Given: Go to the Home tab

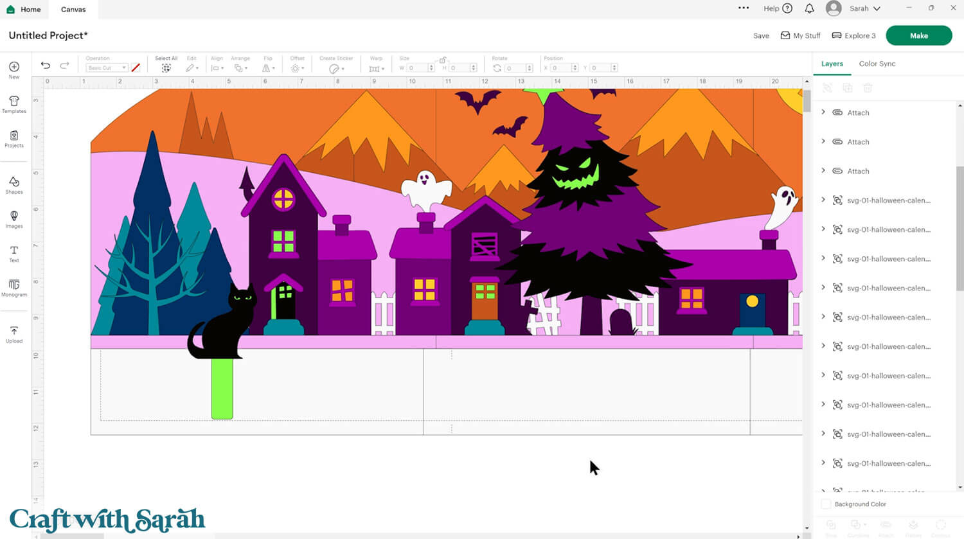Looking at the screenshot, I should tap(24, 9).
